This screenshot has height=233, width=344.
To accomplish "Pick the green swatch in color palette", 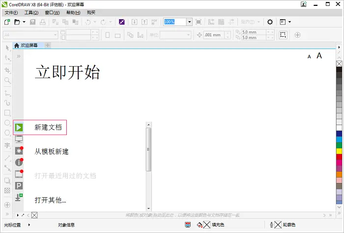I will [x=339, y=145].
